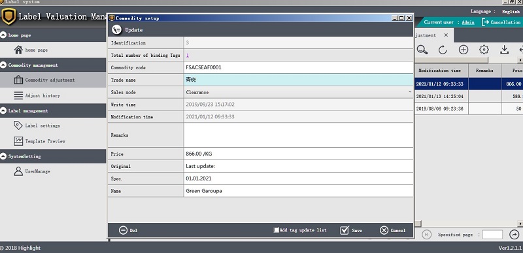Click the last page navigation icon
The image size is (523, 253).
pyautogui.click(x=426, y=234)
